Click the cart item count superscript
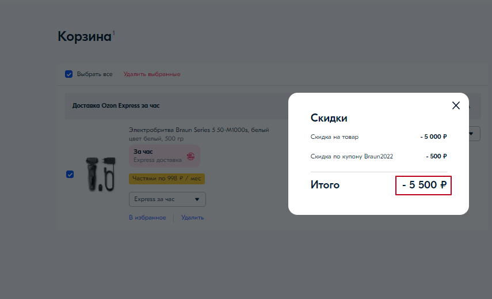 click(113, 32)
